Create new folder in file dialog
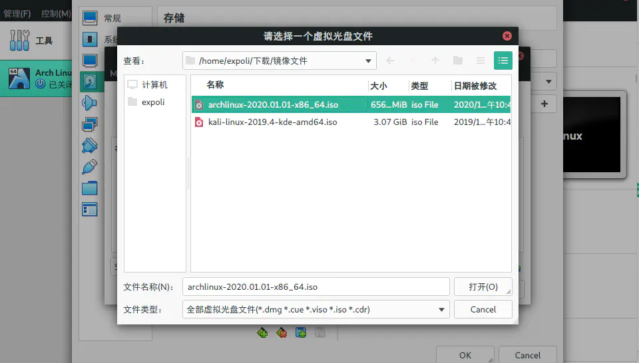The image size is (639, 363). [458, 60]
